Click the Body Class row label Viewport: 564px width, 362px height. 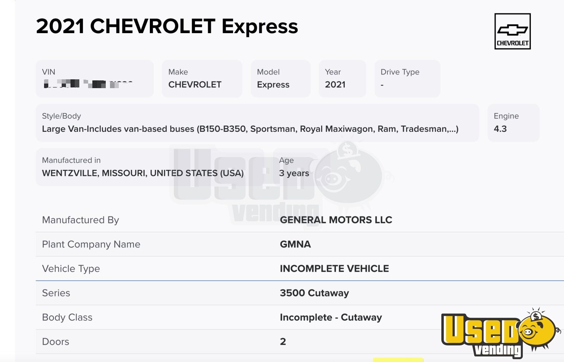pos(67,317)
